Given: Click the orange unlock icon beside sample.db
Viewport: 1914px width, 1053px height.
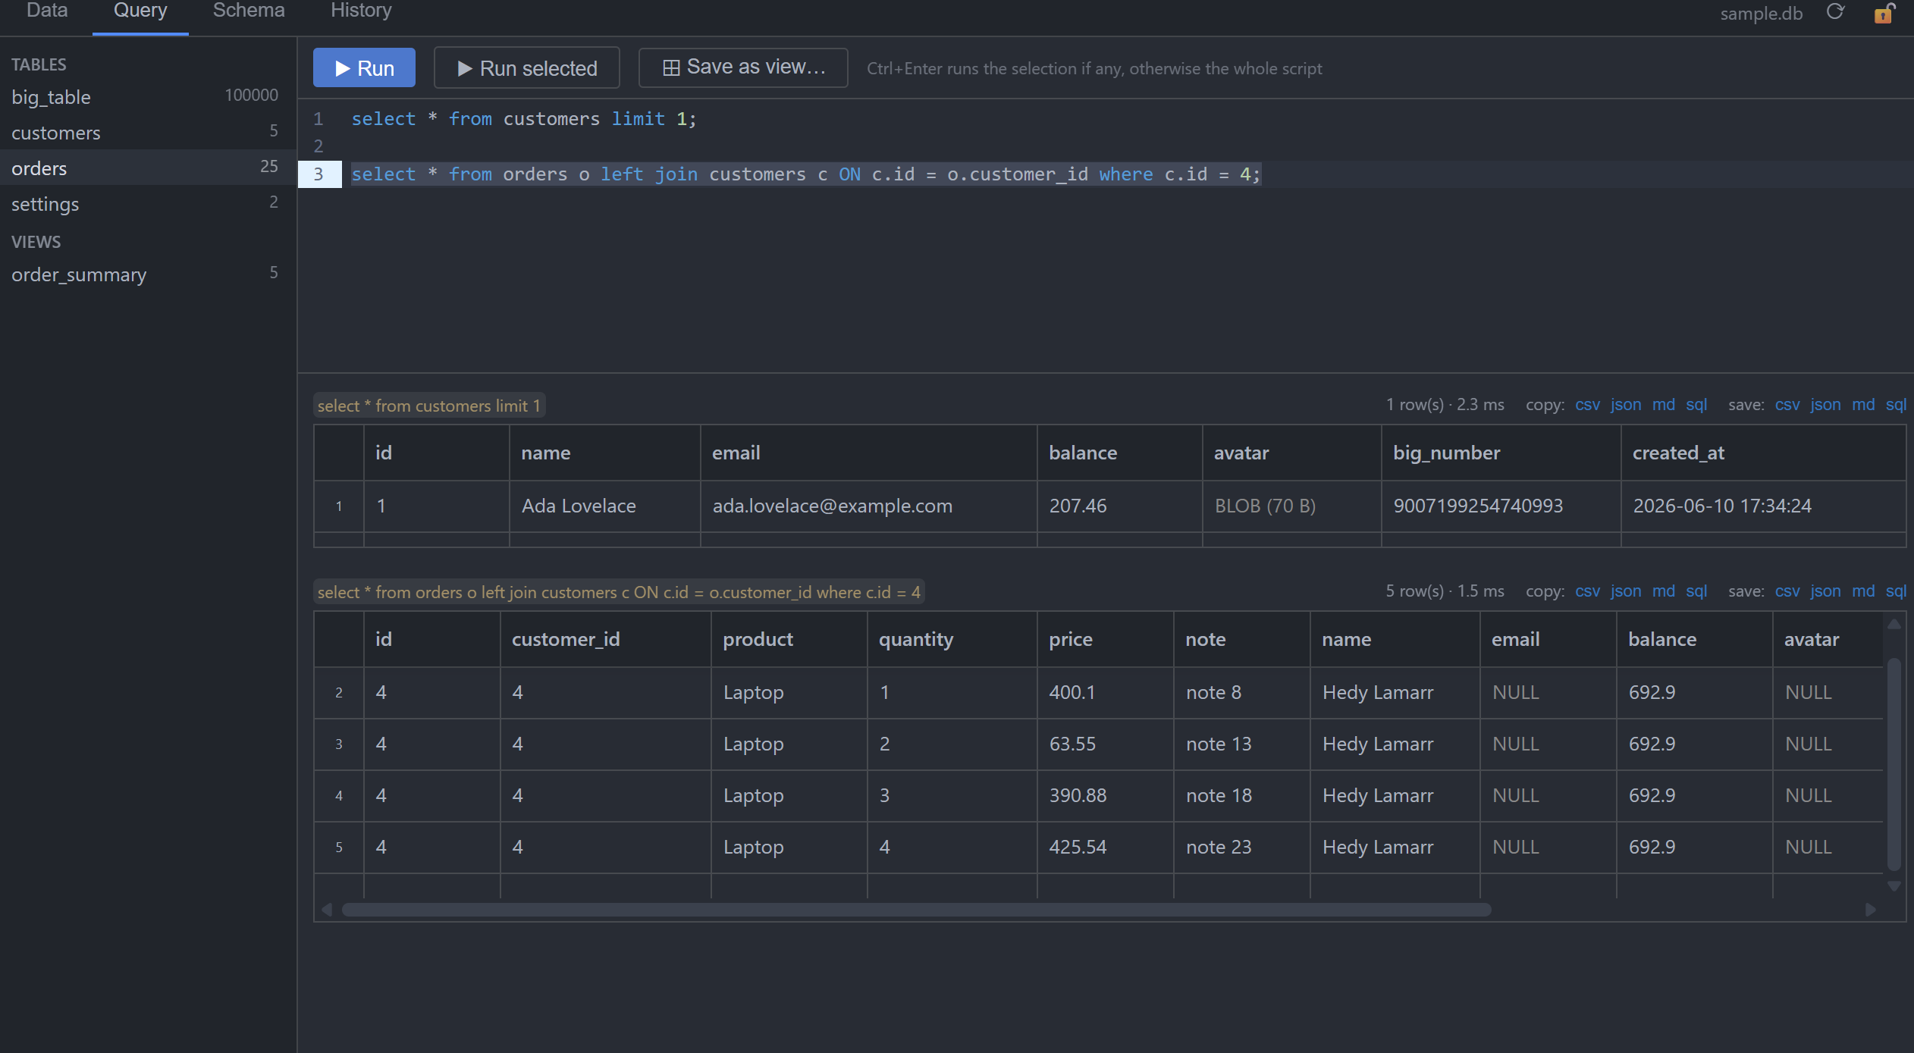Looking at the screenshot, I should [1884, 13].
